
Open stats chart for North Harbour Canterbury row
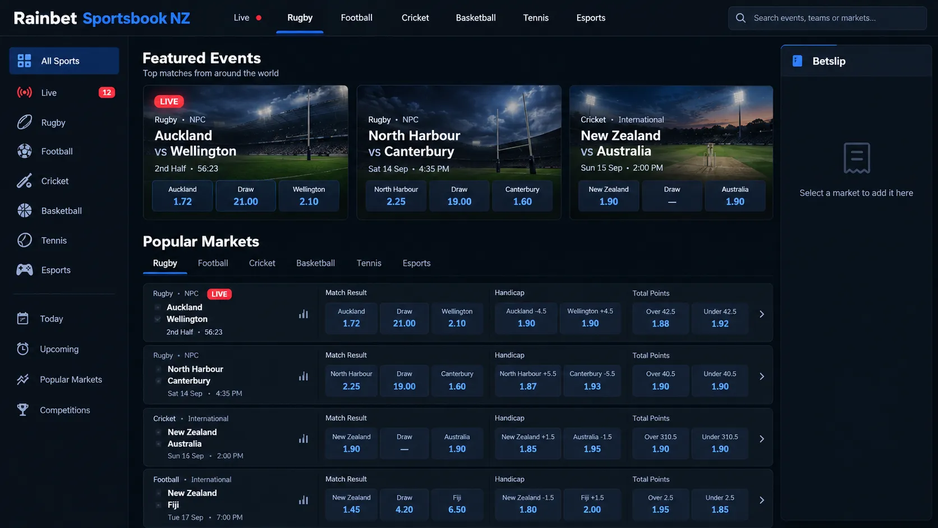click(304, 377)
